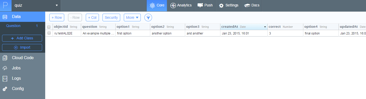Click the Security button
The height and width of the screenshot is (99, 366).
(111, 17)
